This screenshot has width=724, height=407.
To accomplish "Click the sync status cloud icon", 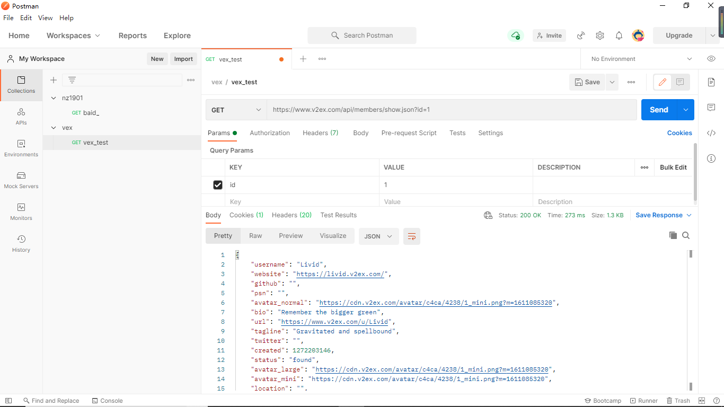I will 516,36.
